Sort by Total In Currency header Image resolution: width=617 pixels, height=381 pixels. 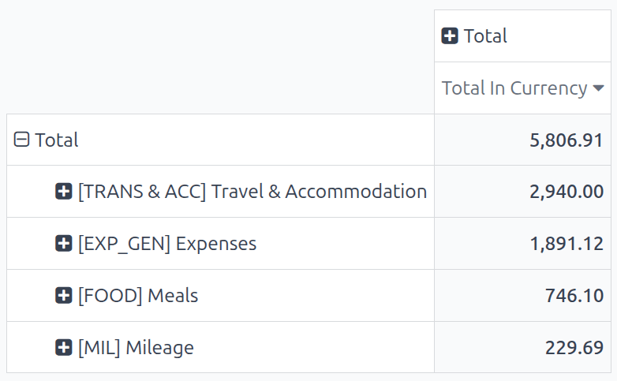[514, 88]
